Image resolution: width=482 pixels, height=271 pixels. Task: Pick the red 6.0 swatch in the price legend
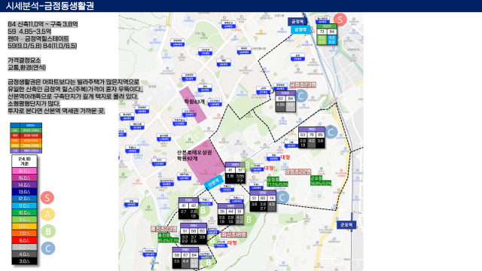click(x=24, y=241)
